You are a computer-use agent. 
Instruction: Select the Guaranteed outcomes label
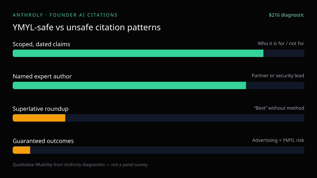click(x=43, y=141)
